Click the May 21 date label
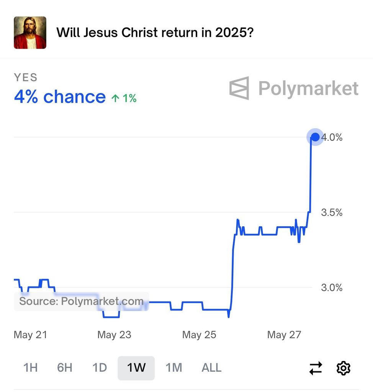Screen dimensions: 373x392 [30, 335]
